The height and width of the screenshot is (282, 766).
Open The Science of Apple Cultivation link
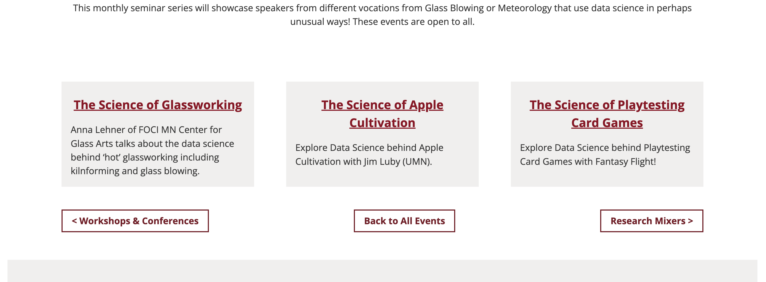pos(382,114)
